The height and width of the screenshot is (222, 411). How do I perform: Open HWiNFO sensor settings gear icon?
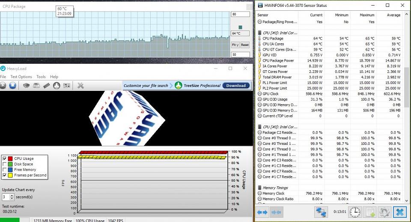(x=384, y=212)
